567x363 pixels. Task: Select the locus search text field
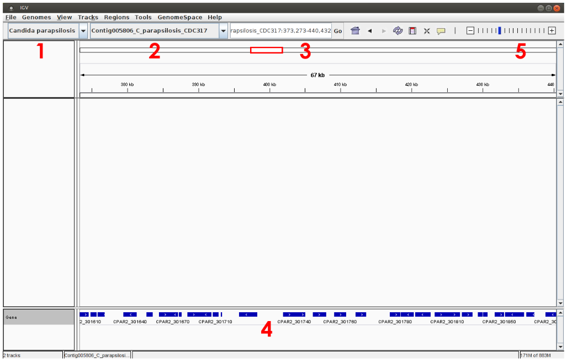point(280,31)
